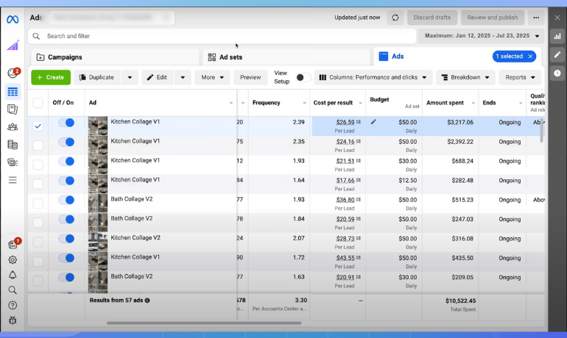Click the Duplicate button

pyautogui.click(x=97, y=77)
